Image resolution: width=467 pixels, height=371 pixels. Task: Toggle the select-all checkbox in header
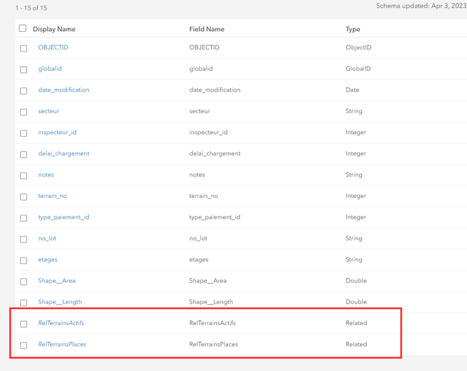pyautogui.click(x=23, y=28)
